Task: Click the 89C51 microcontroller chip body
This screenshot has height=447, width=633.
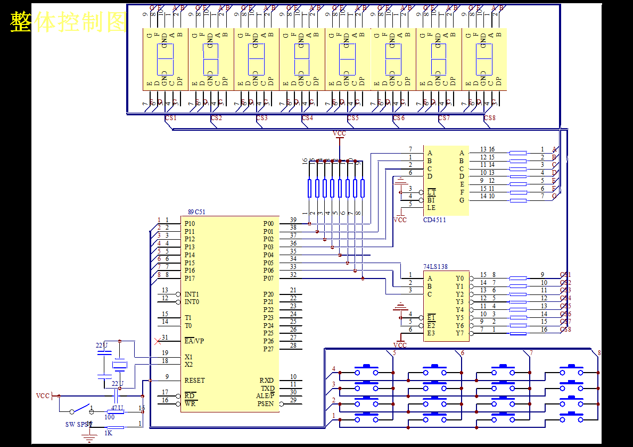Action: coord(229,314)
